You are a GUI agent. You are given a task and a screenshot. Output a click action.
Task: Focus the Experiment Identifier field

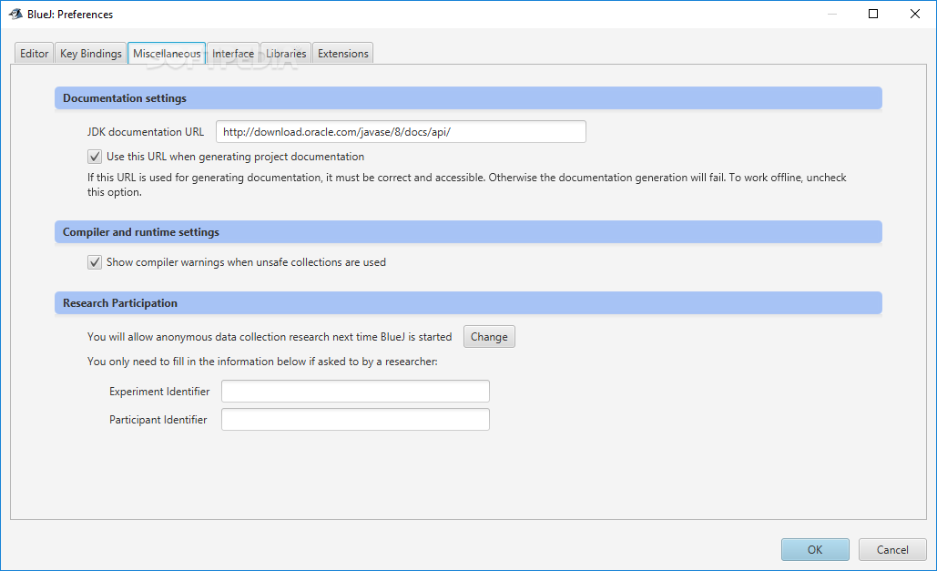click(x=355, y=391)
